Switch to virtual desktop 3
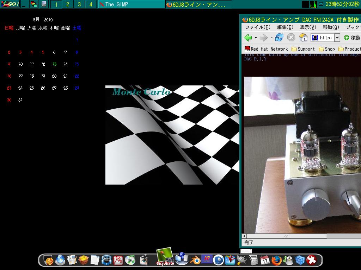This screenshot has height=270, width=361. [x=79, y=5]
